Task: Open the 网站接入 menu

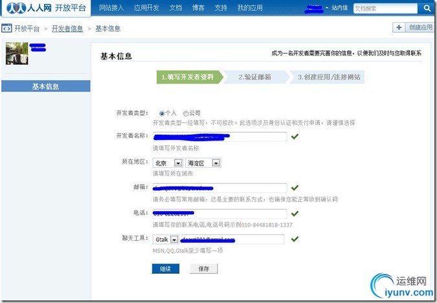Action: (x=111, y=8)
